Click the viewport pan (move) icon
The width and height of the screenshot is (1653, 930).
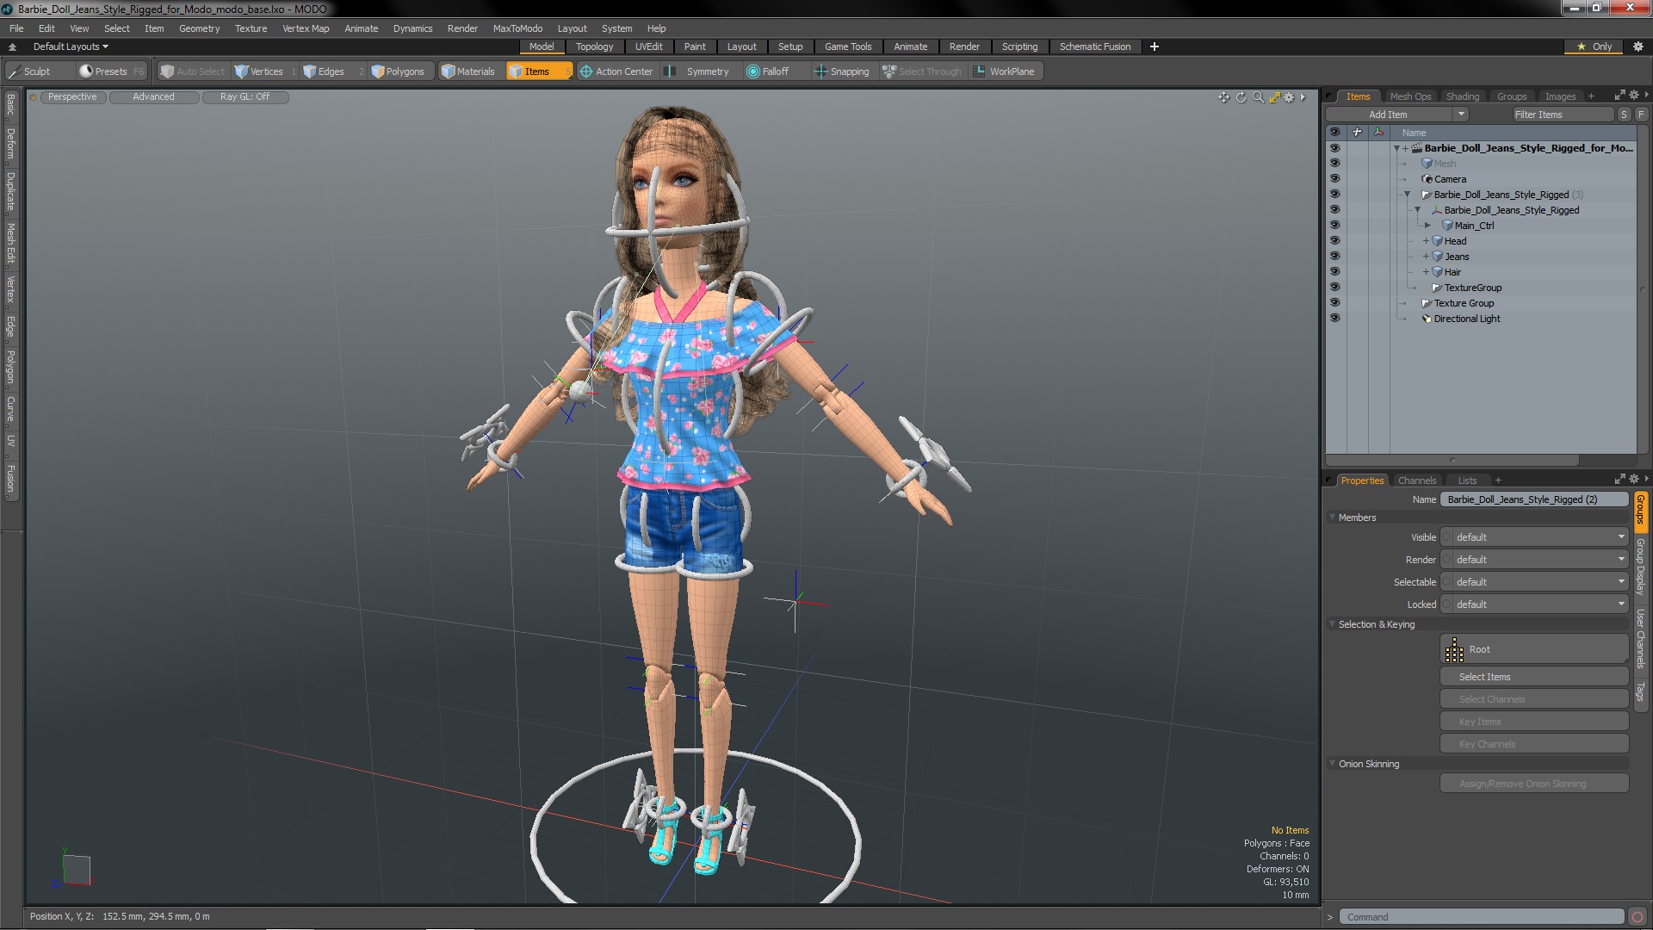click(1223, 97)
